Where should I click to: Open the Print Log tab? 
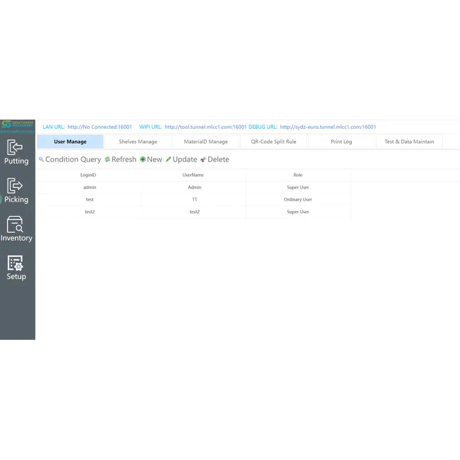tap(341, 141)
